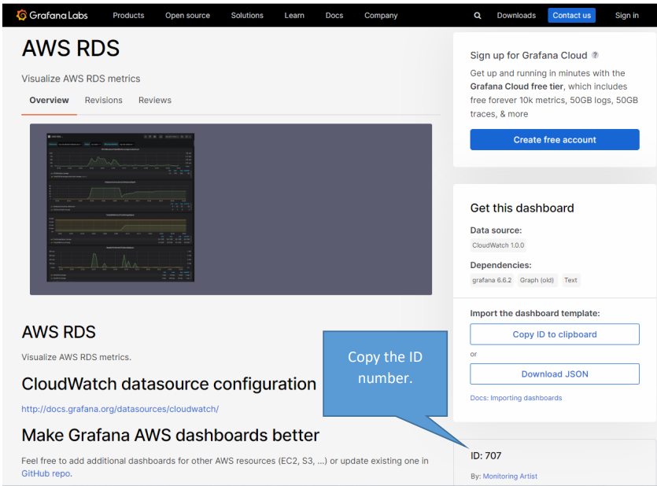Screen dimensions: 657x486
Task: Open the CloudWatch datasource docs URL
Action: click(x=120, y=409)
